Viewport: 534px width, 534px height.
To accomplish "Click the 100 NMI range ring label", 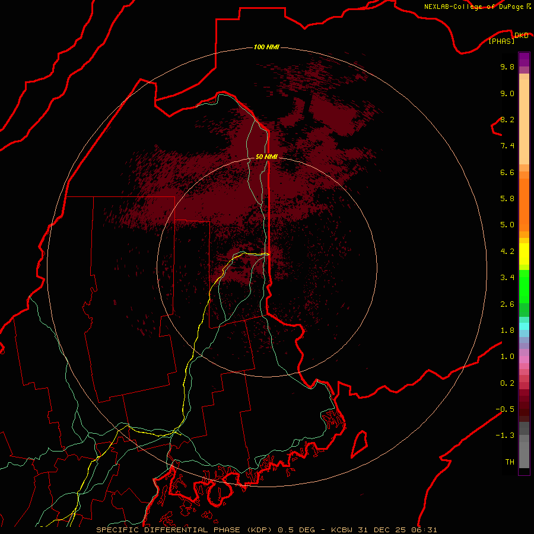I will coord(266,47).
